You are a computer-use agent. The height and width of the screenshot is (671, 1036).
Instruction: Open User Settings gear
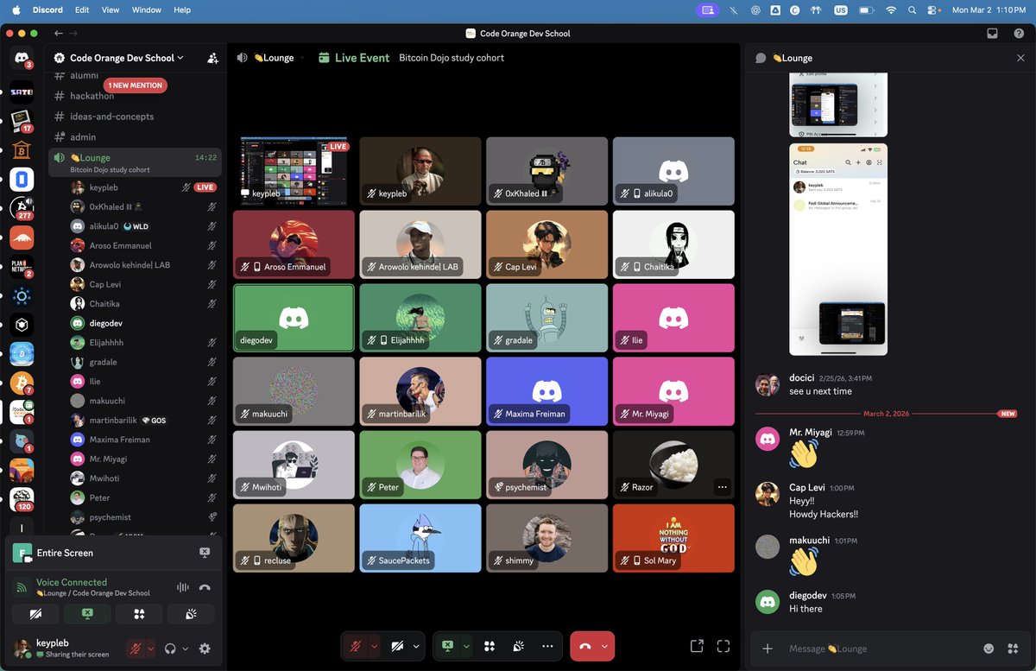click(205, 649)
